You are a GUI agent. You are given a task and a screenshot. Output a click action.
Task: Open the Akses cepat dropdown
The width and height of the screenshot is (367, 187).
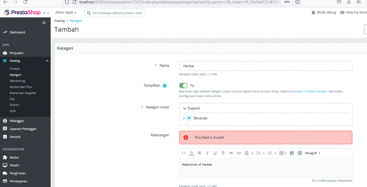(66, 12)
